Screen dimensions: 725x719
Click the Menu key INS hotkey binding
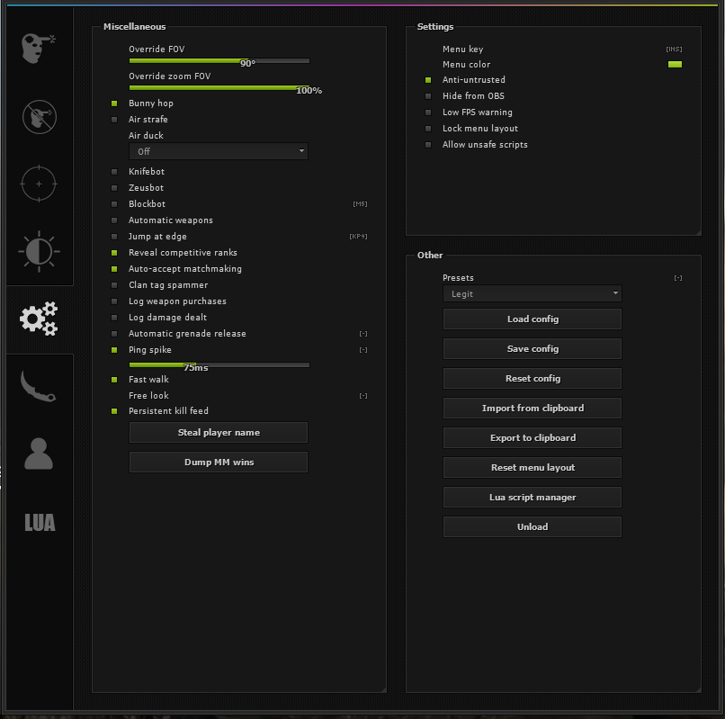tap(673, 49)
